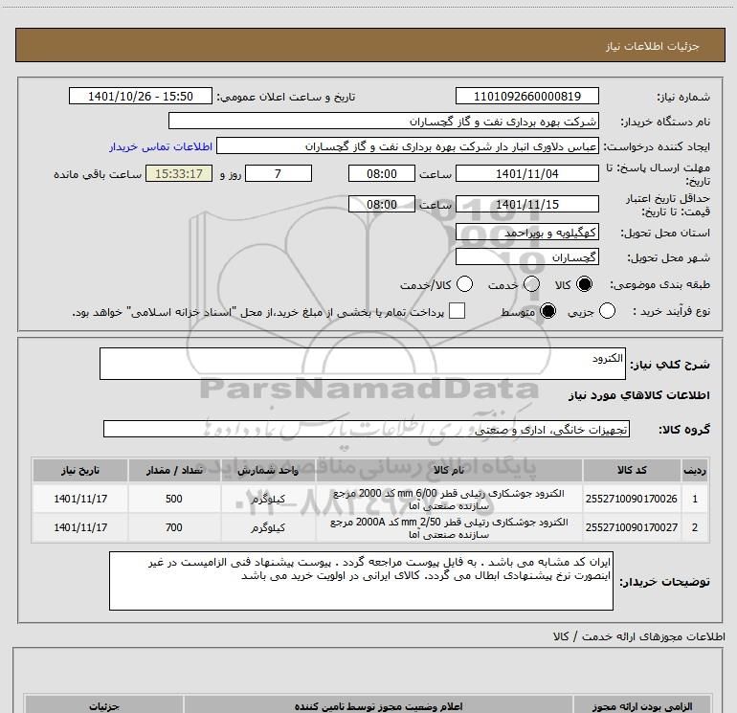Click the 'جزئیات' column header in permits table
Viewport: 737px width, 713px height.
[x=104, y=705]
